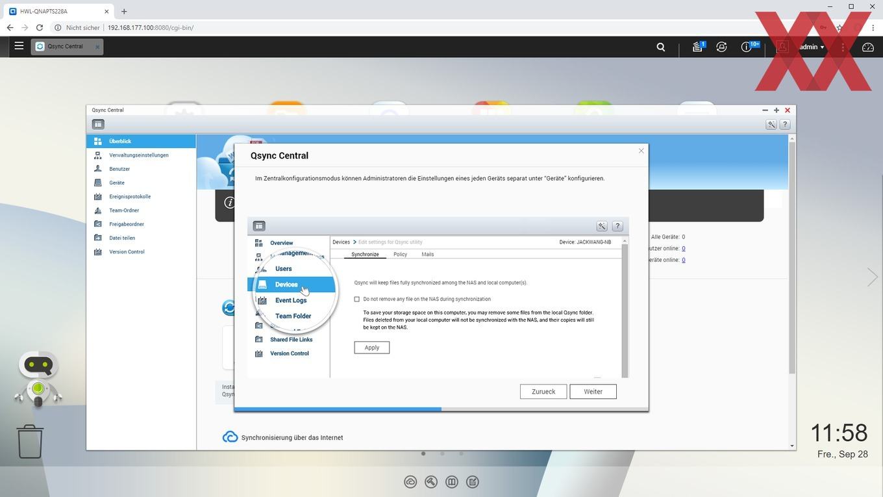Click the Zurueck button in the dialog

(x=543, y=392)
